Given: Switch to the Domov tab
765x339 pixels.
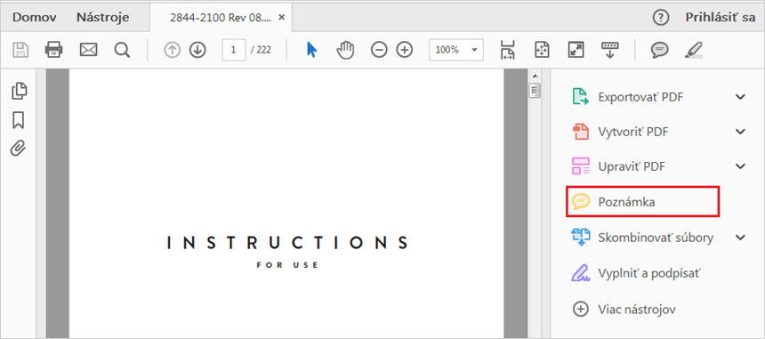Looking at the screenshot, I should click(x=34, y=18).
